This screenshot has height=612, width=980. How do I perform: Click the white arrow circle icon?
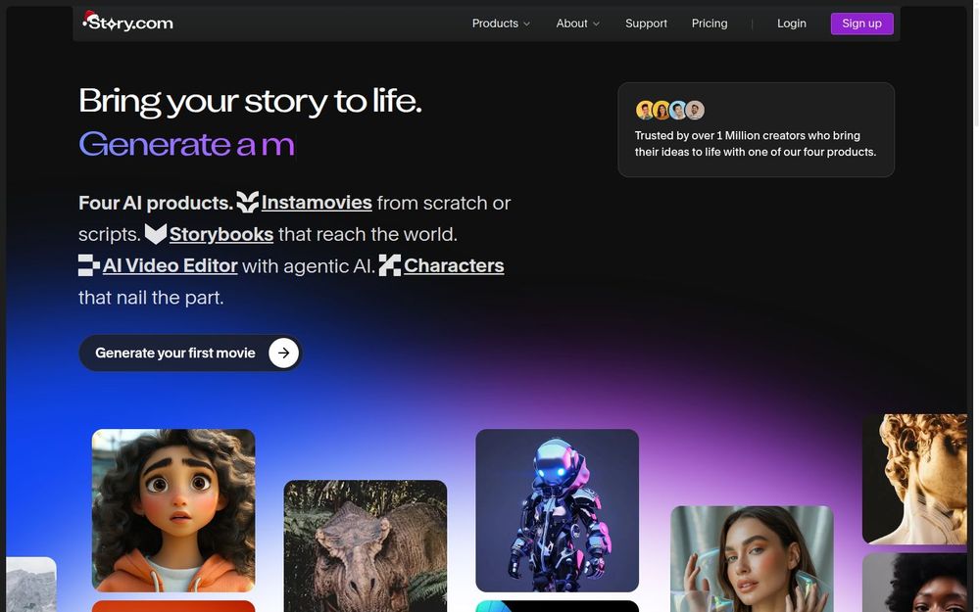coord(284,353)
